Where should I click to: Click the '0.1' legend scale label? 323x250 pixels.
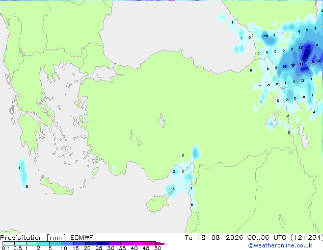[x=6, y=248]
